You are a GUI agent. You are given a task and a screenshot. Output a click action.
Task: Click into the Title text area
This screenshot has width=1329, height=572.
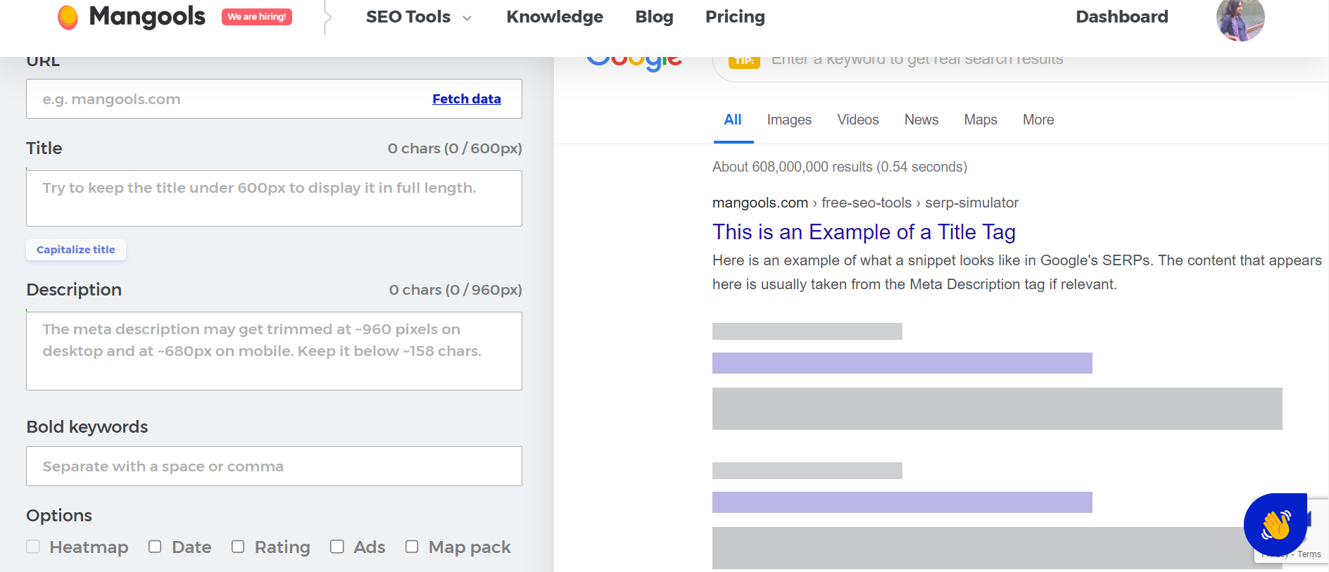click(x=274, y=198)
